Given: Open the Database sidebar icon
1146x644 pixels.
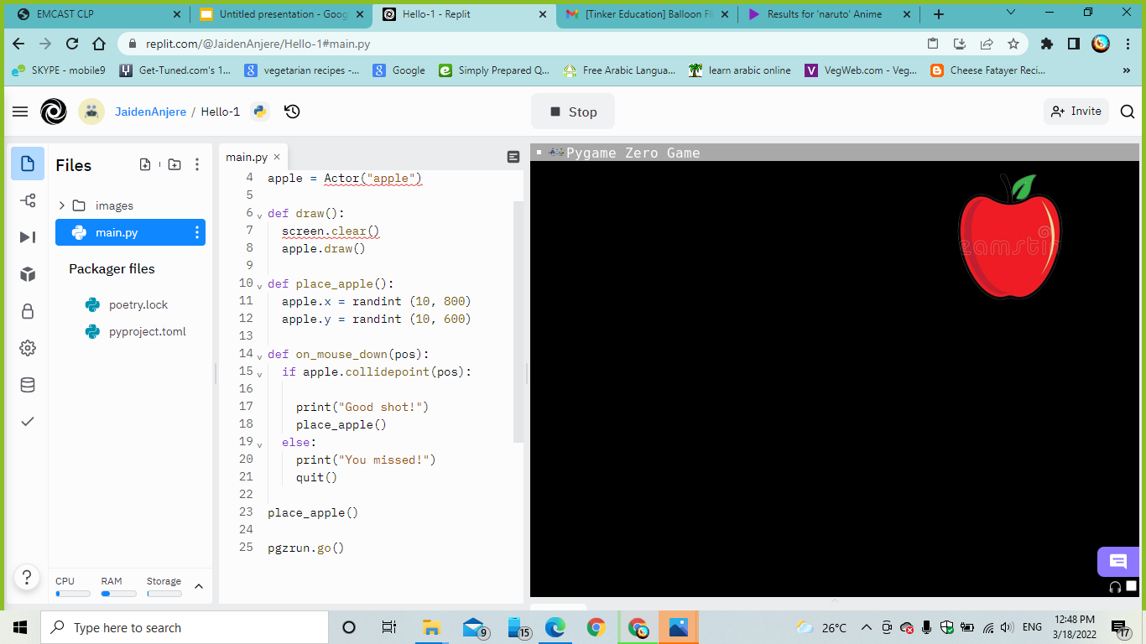Looking at the screenshot, I should pos(28,385).
